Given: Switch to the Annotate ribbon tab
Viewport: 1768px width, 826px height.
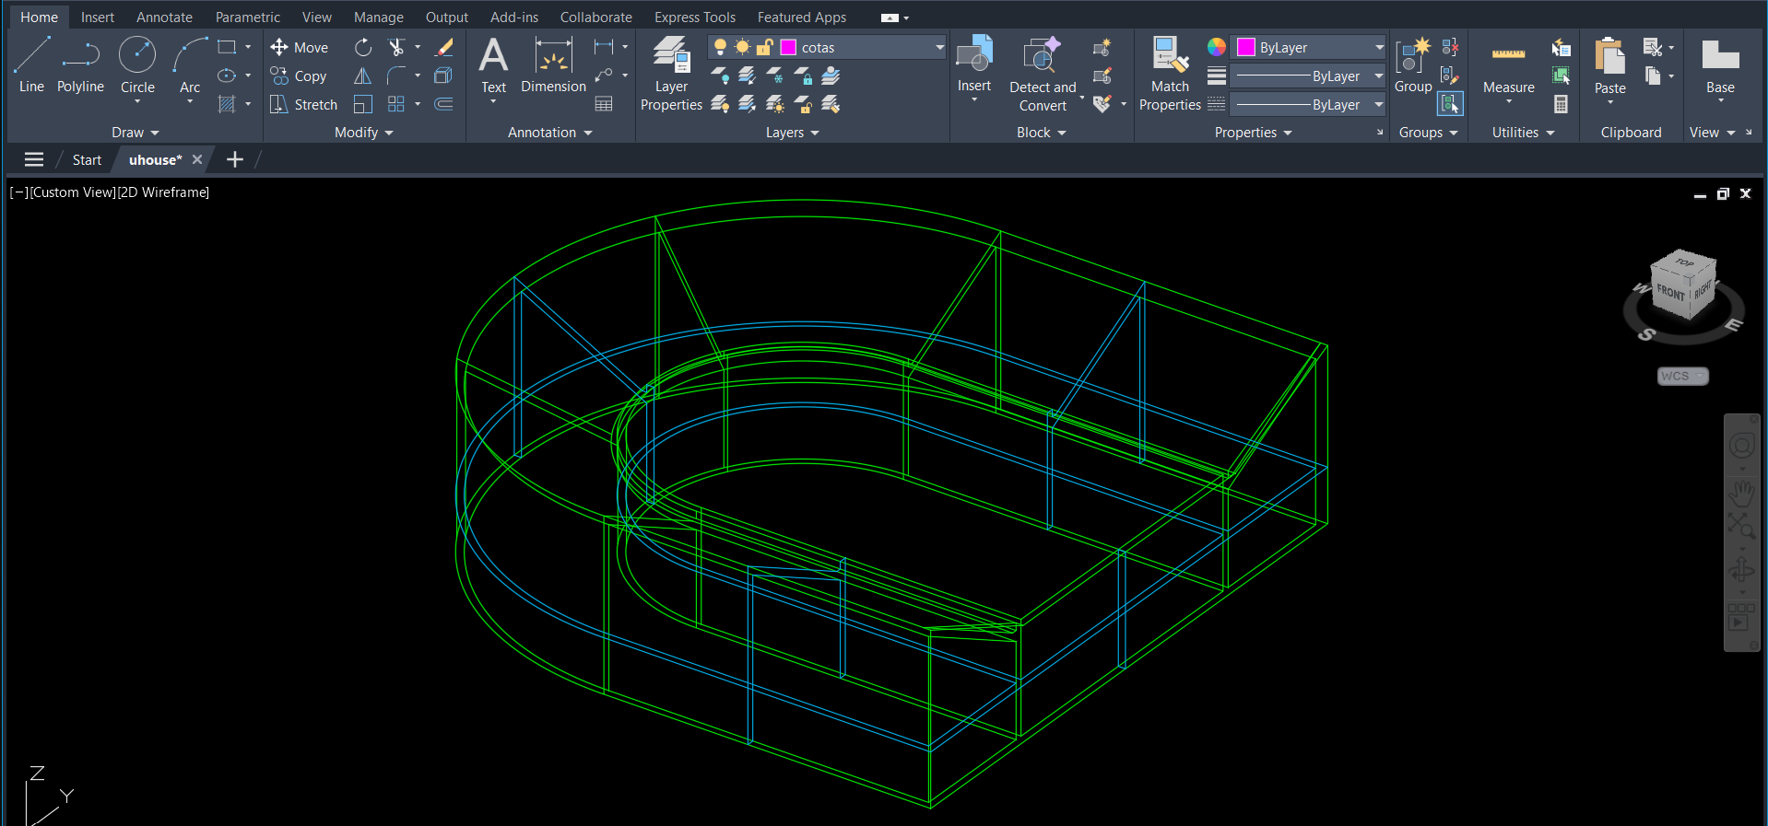Looking at the screenshot, I should click(x=164, y=17).
